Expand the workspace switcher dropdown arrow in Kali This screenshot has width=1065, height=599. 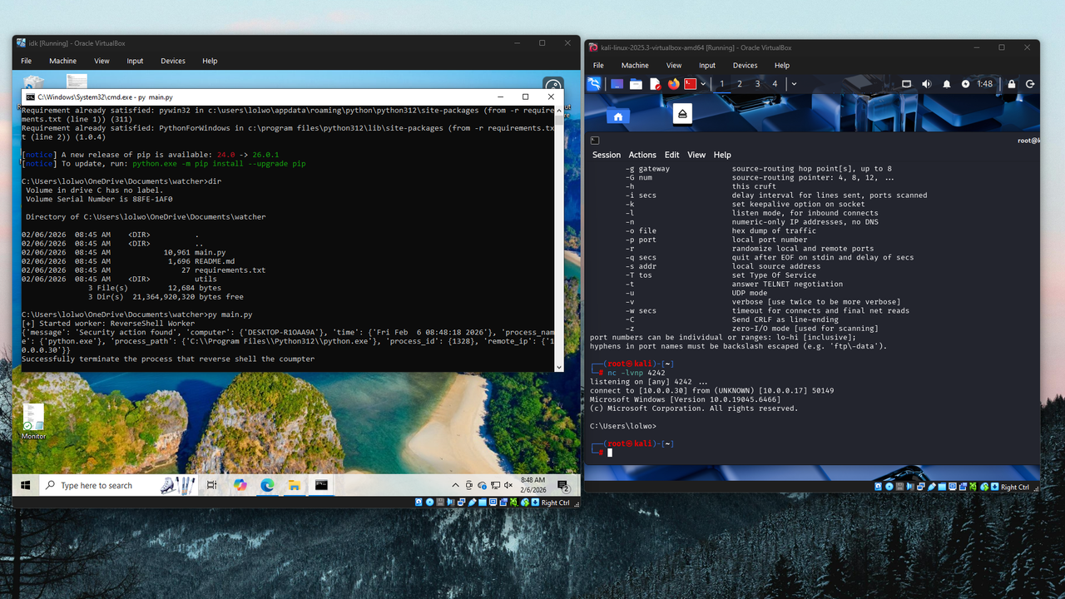point(794,84)
